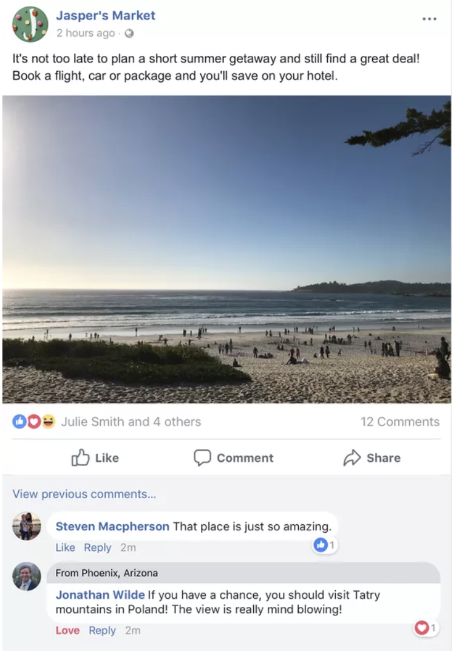Viewport: 459px width, 656px height.
Task: Like the post with thumbs-up button
Action: [95, 458]
